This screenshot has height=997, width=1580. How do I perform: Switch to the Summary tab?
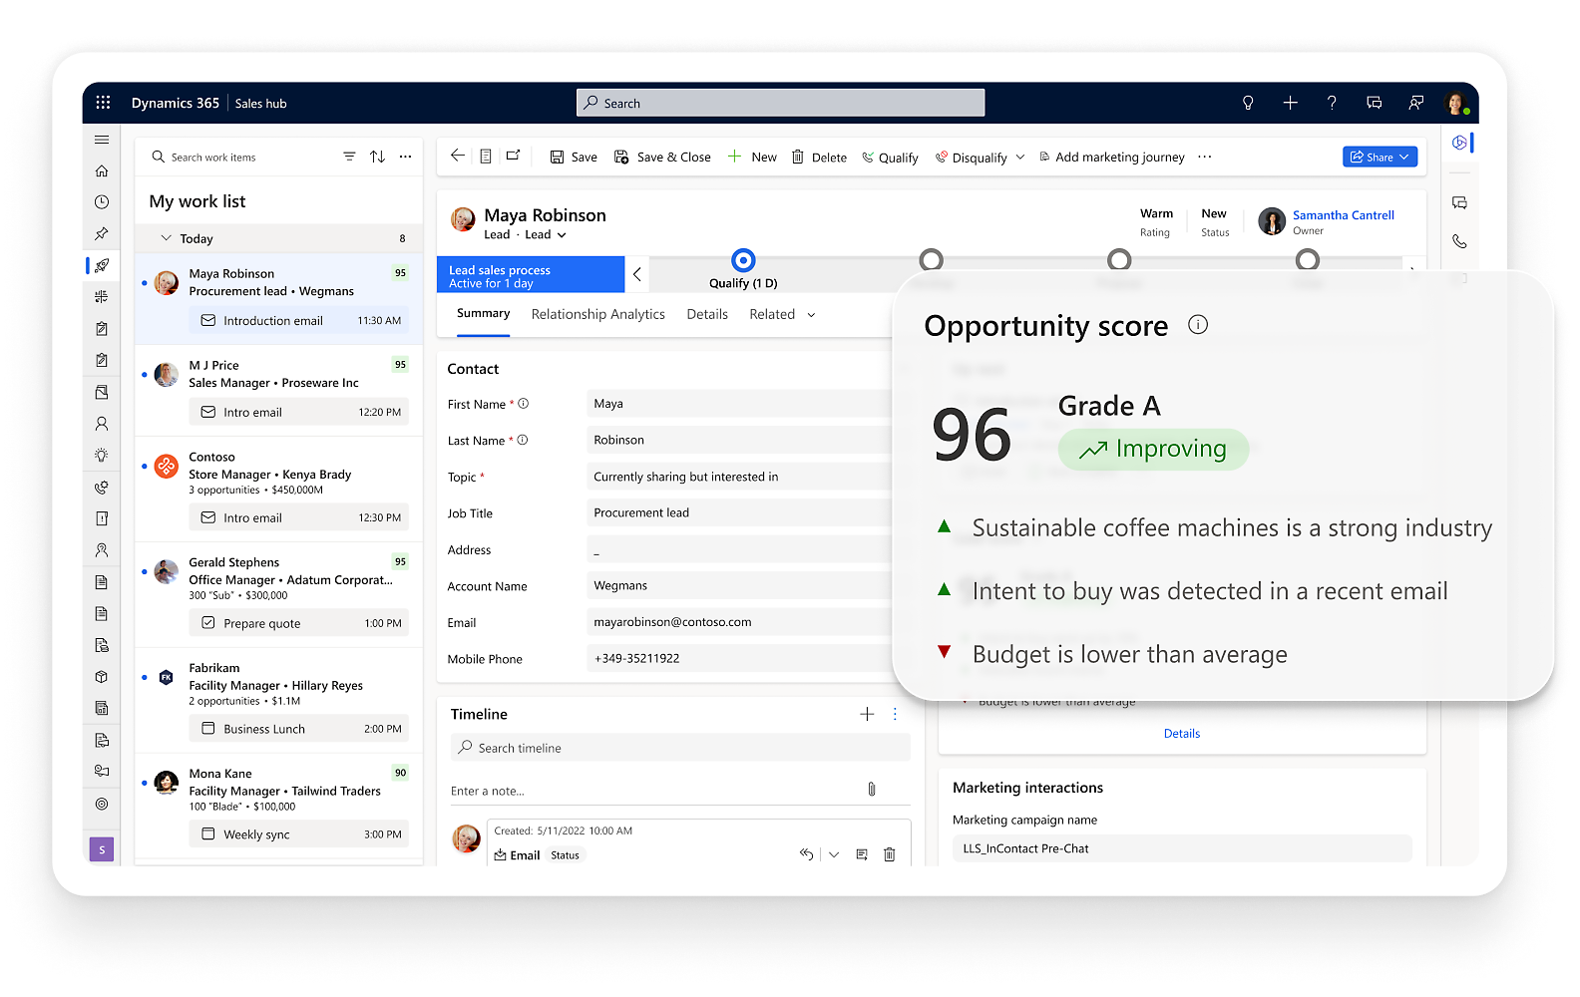pos(483,313)
